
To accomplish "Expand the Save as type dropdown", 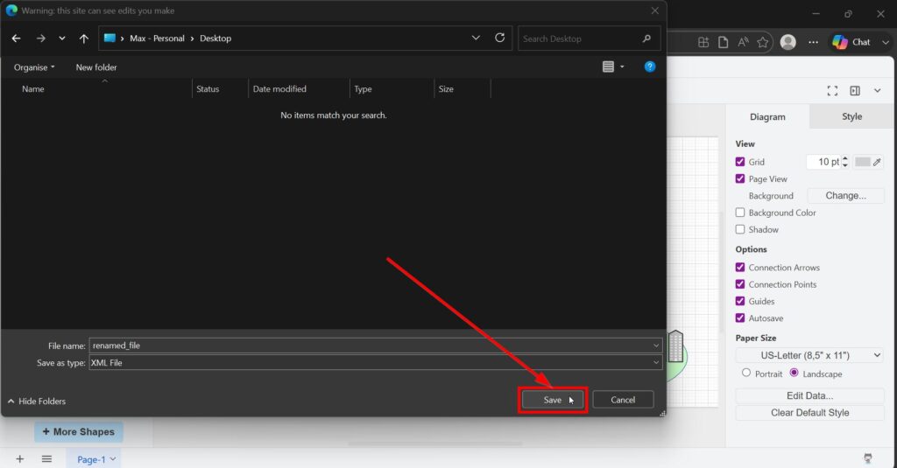I will point(654,362).
